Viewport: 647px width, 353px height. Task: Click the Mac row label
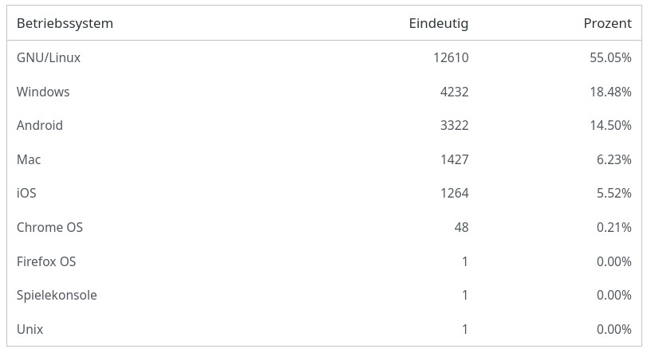[29, 159]
